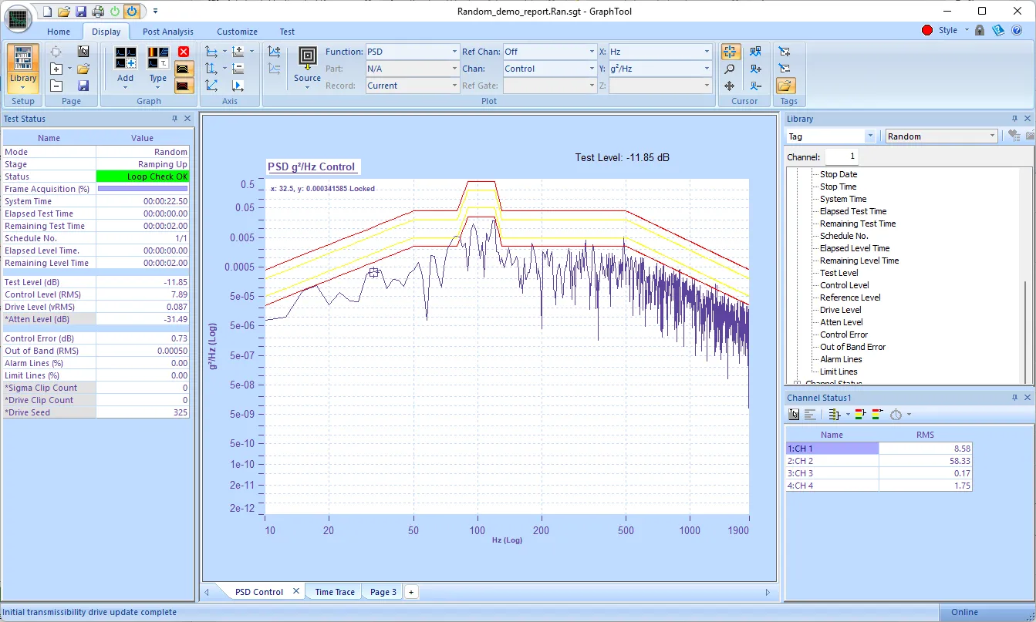Switch to the Post Analysis ribbon tab
This screenshot has width=1036, height=622.
coord(168,32)
